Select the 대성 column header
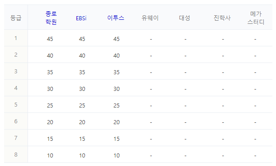The image size is (276, 166). point(184,18)
